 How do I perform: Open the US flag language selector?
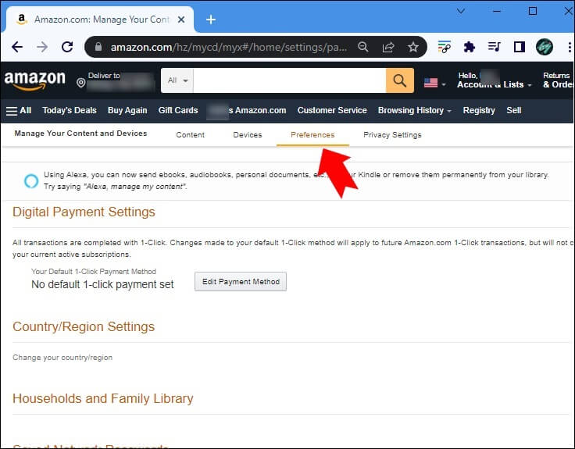tap(434, 83)
